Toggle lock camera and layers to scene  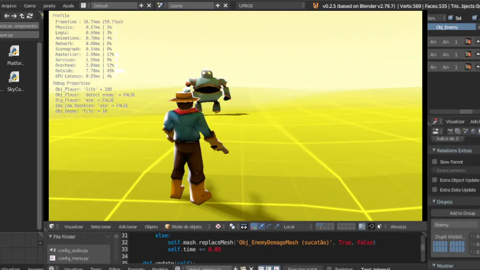click(x=362, y=227)
